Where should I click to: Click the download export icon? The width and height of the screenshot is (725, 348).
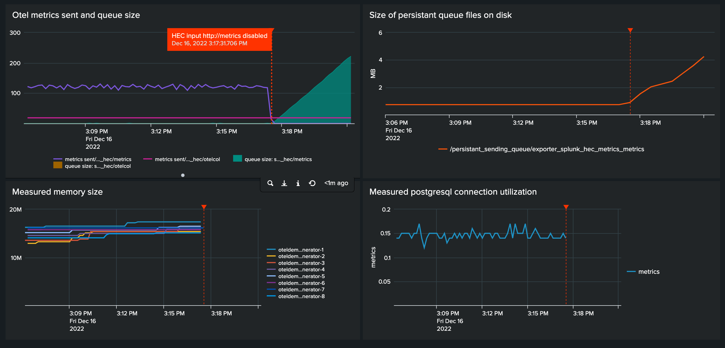coord(284,183)
